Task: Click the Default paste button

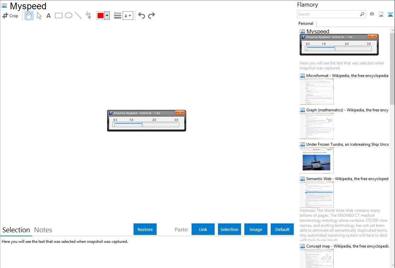Action: (x=282, y=229)
